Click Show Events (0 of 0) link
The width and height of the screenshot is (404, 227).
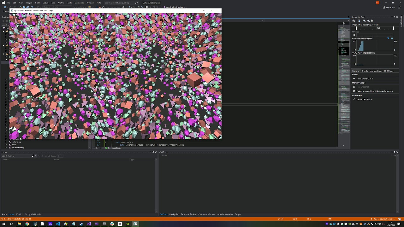tap(365, 79)
